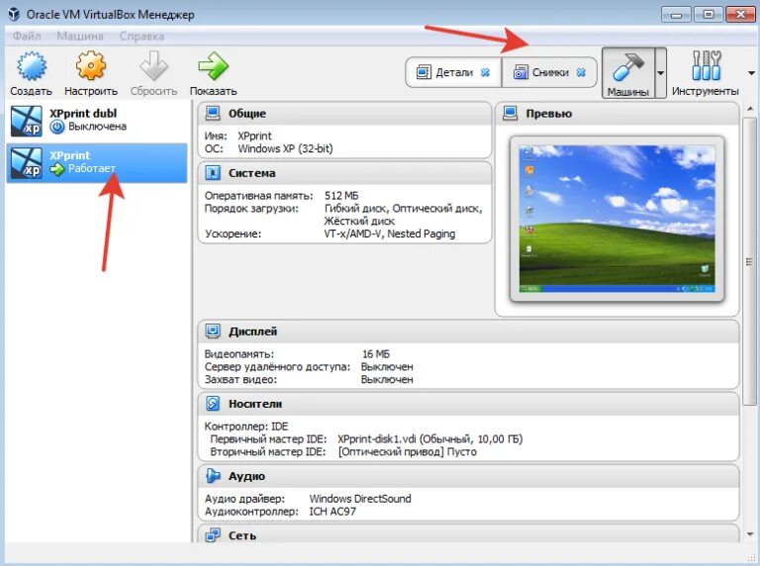
Task: Click the Аудио speaker icon
Action: coord(213,476)
